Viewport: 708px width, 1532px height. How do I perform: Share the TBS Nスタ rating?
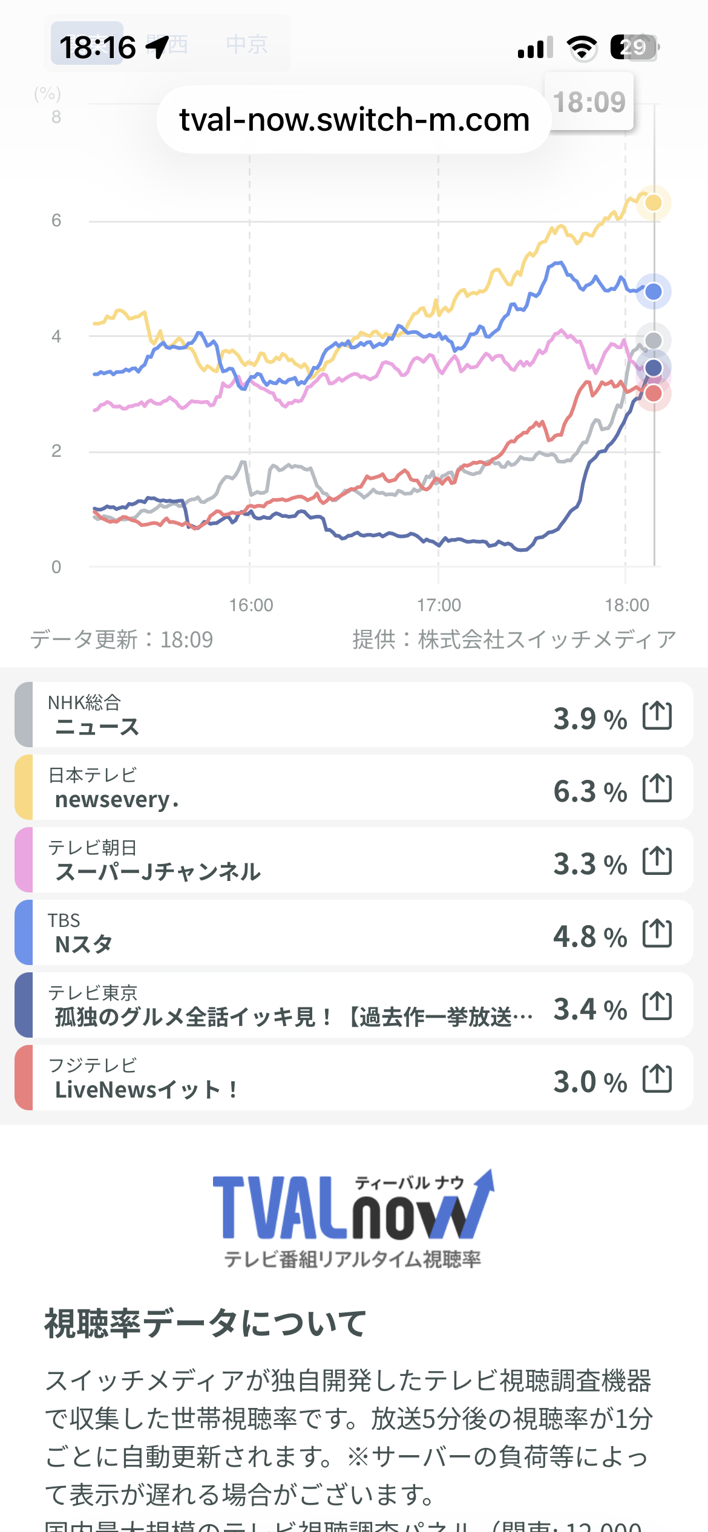(x=657, y=934)
